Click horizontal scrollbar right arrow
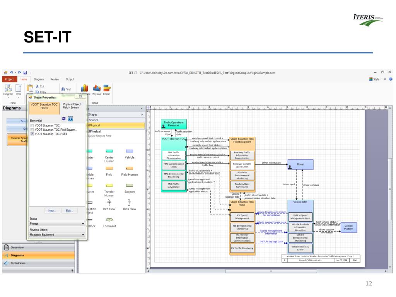Image resolution: width=396 pixels, height=297 pixels. [386, 271]
